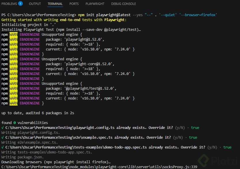This screenshot has height=169, width=240.
Task: Click the package 'playwright-core@1.52.0' line
Action: 58,64
